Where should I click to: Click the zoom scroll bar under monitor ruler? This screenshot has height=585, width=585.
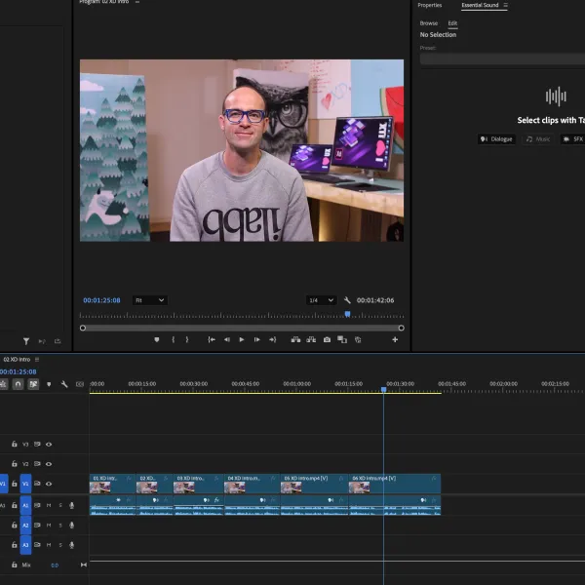[242, 328]
